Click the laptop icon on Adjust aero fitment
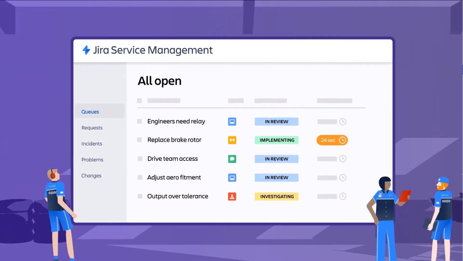This screenshot has width=463, height=261. pyautogui.click(x=232, y=177)
